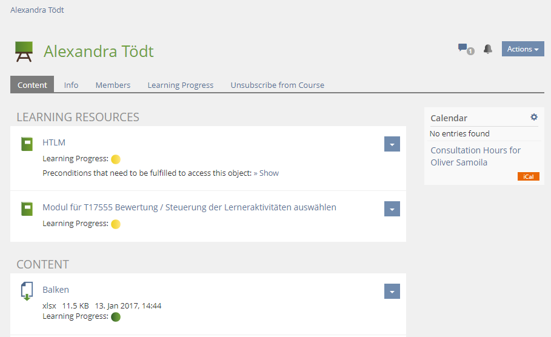This screenshot has width=551, height=337.
Task: Show preconditions for the HTLM object
Action: coord(266,173)
